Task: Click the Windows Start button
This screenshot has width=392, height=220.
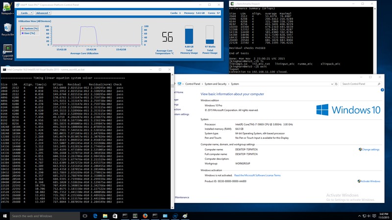Action: (x=4, y=216)
